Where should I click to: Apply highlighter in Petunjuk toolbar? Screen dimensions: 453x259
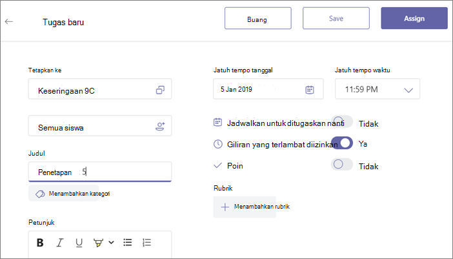98,242
